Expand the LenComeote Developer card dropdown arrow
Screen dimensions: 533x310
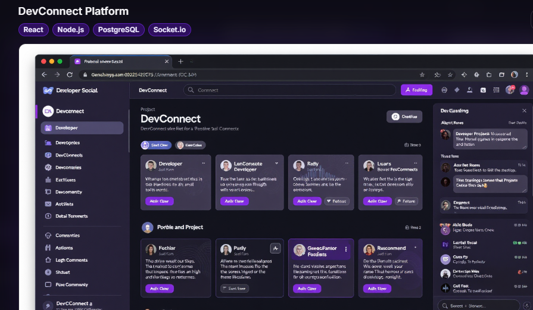pyautogui.click(x=277, y=163)
